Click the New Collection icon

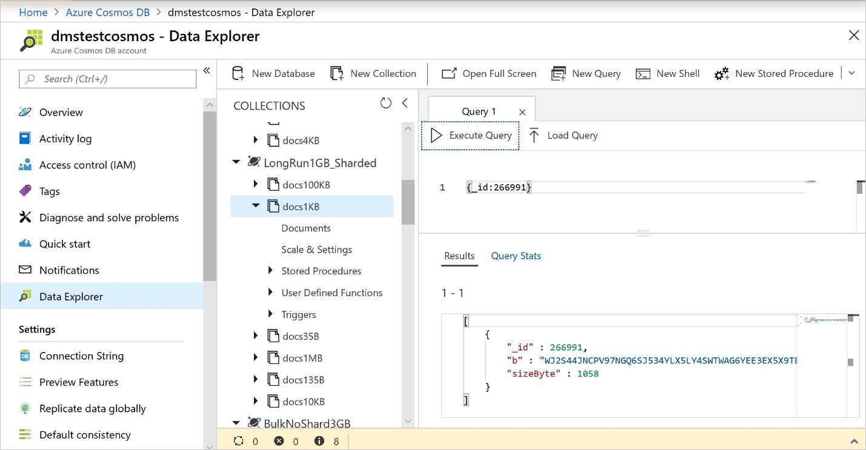point(337,73)
